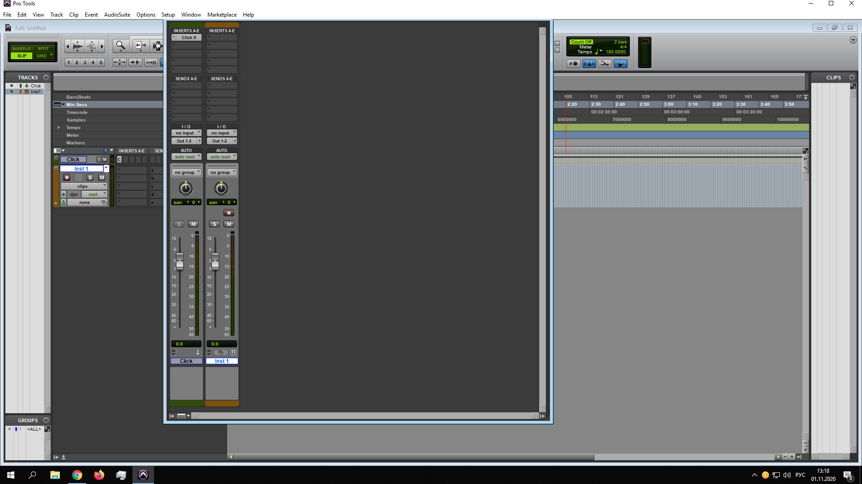The height and width of the screenshot is (484, 862).
Task: Open the Setup menu
Action: click(168, 15)
